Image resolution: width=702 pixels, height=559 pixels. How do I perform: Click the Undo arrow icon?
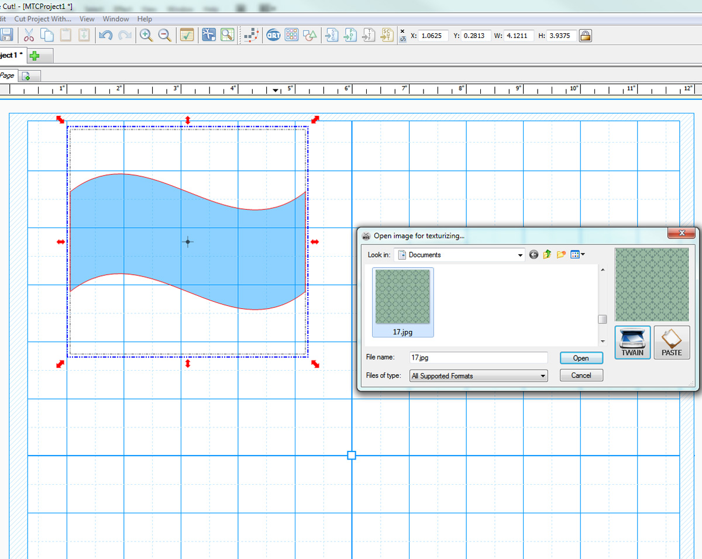[105, 35]
